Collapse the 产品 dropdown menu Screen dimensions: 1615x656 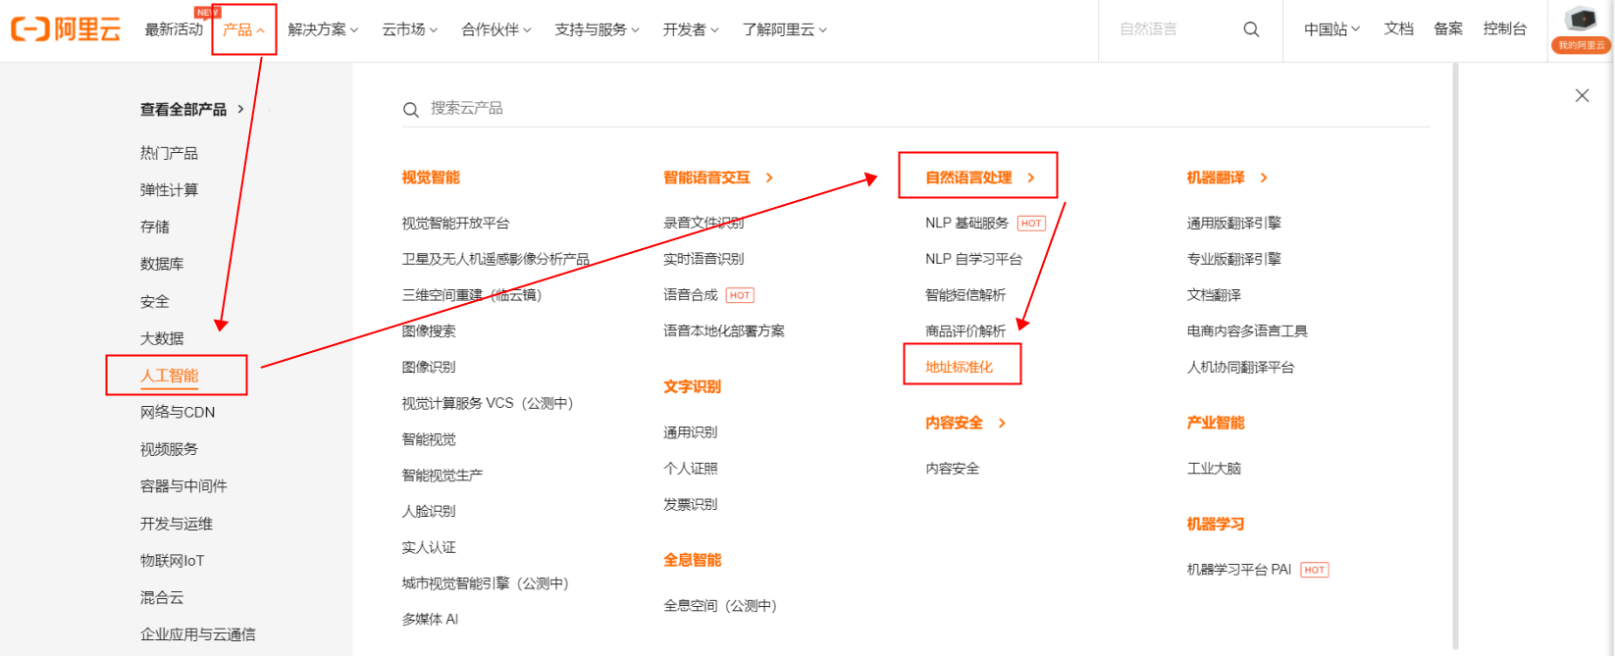[x=243, y=29]
